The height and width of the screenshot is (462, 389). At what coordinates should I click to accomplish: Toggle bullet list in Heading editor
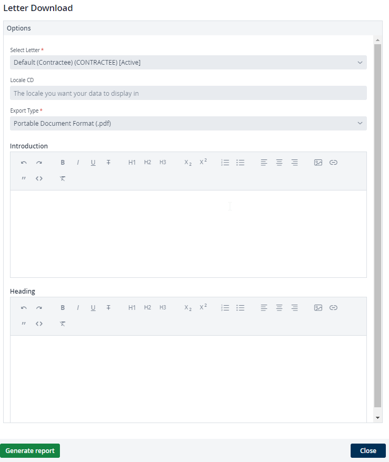tap(240, 308)
